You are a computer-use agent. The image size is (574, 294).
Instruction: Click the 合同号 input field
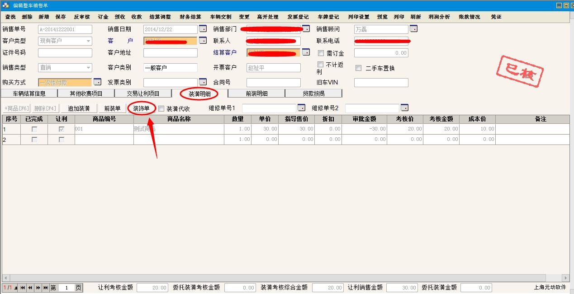pyautogui.click(x=273, y=83)
